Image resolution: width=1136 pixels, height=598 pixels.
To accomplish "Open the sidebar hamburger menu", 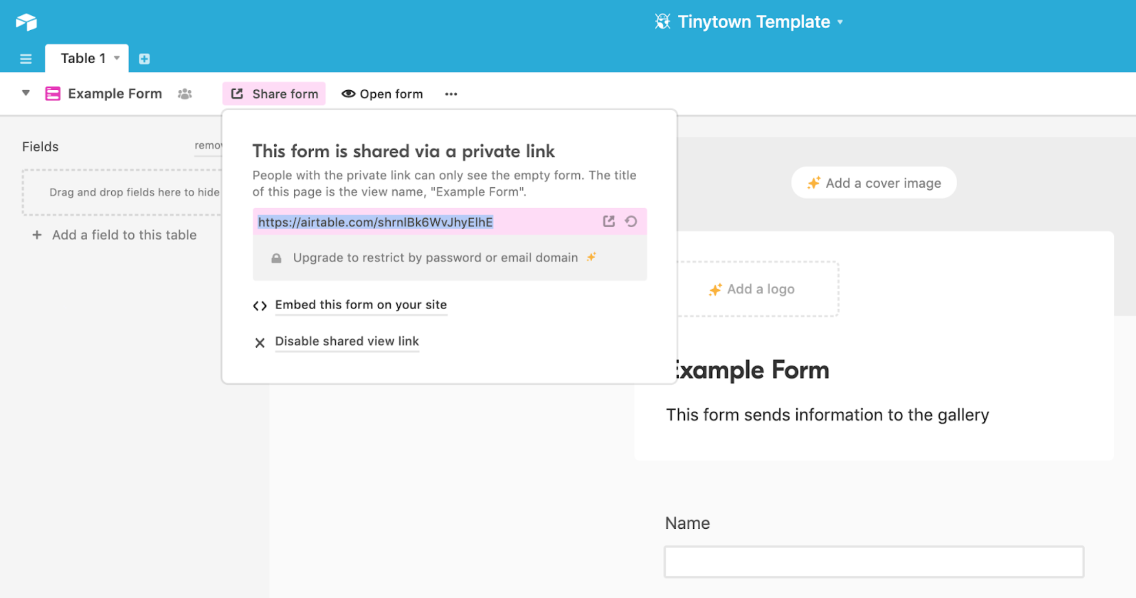I will point(26,58).
